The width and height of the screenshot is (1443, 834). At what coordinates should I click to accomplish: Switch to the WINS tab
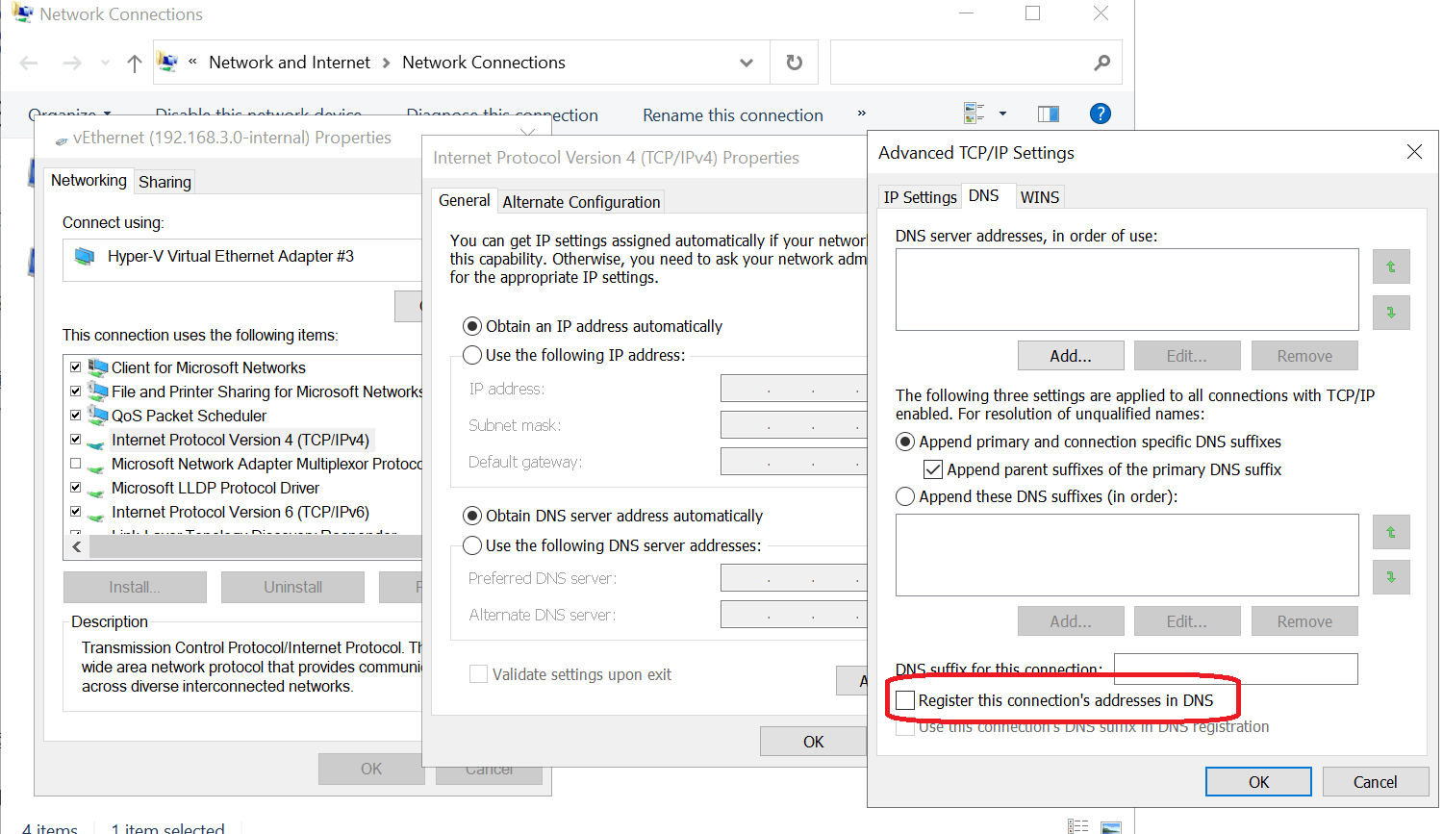[1039, 197]
